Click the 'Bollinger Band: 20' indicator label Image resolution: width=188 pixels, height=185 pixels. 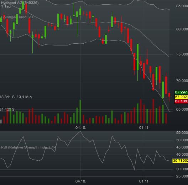[17, 17]
